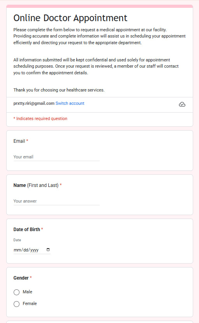Click the Switch account link
This screenshot has width=199, height=323.
point(70,103)
